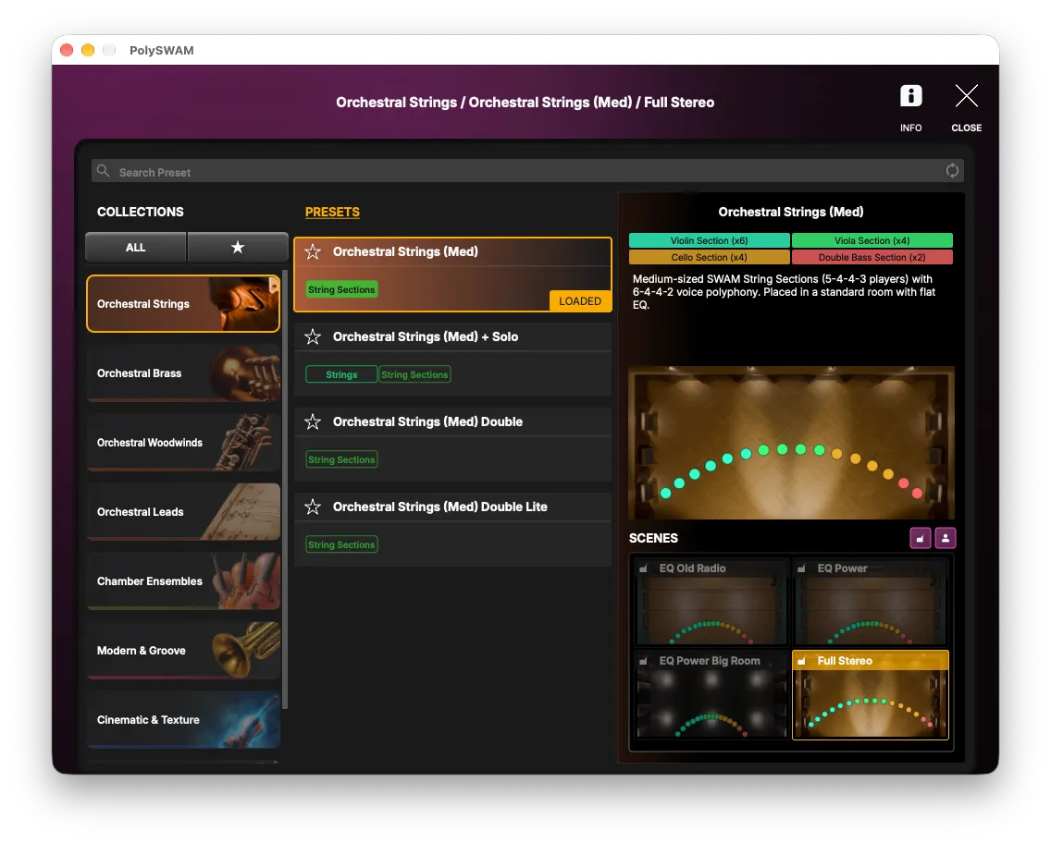Click the Cello Section (x4) color label
Screen dimensions: 1051x843
coord(710,257)
